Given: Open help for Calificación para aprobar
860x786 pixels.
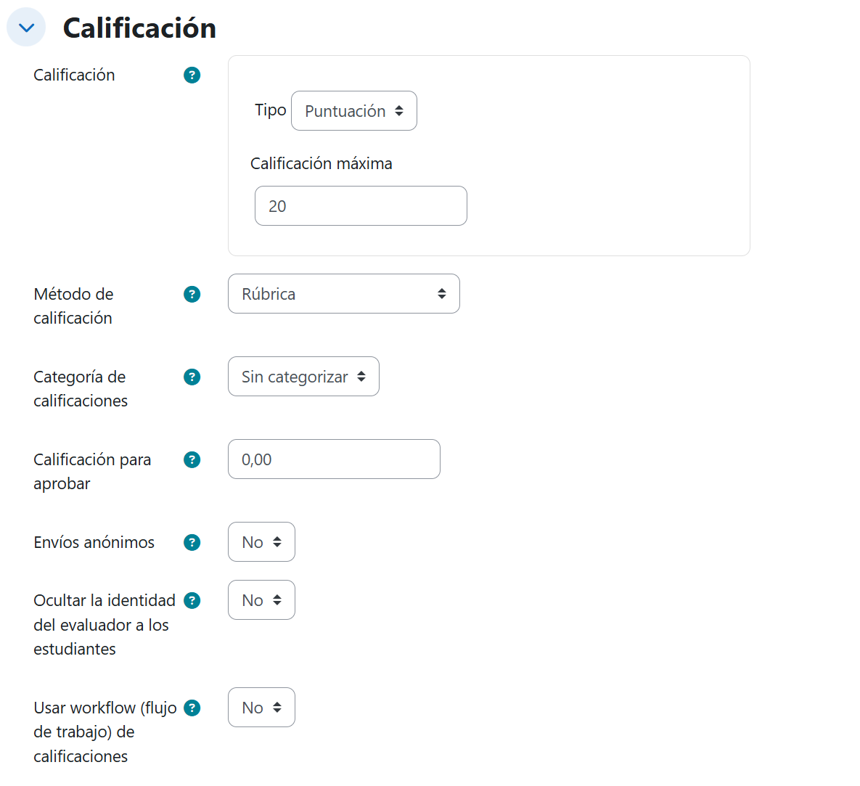Looking at the screenshot, I should point(192,459).
